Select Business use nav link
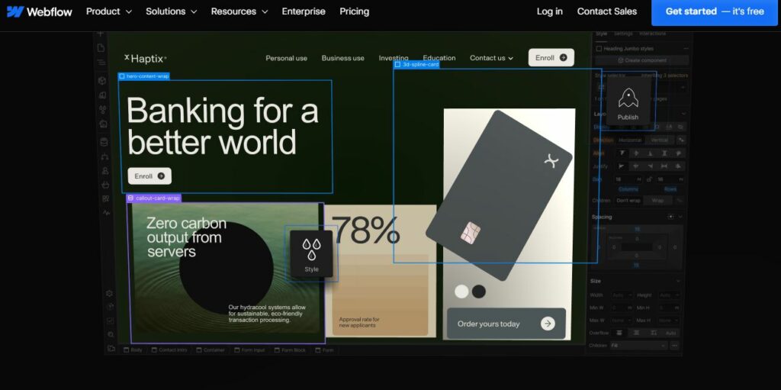This screenshot has height=390, width=781. pyautogui.click(x=342, y=58)
